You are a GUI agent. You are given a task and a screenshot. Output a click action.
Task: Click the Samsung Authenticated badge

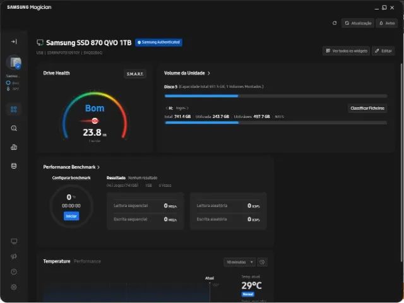(158, 42)
